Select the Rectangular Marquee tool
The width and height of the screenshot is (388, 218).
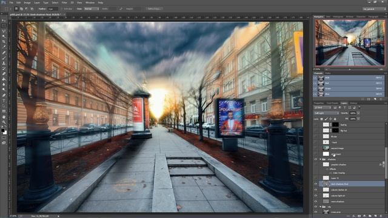coord(4,25)
